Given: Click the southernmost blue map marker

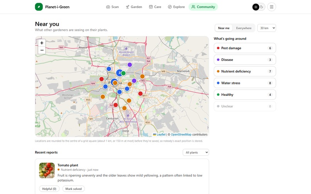Looking at the screenshot, I should [119, 92].
